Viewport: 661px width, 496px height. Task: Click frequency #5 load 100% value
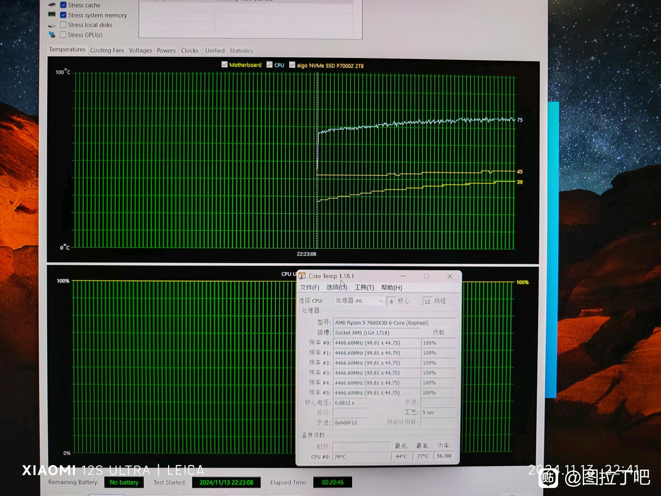tap(438, 393)
